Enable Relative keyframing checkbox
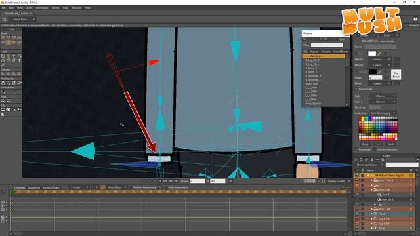This screenshot has height=236, width=420. coord(131,187)
